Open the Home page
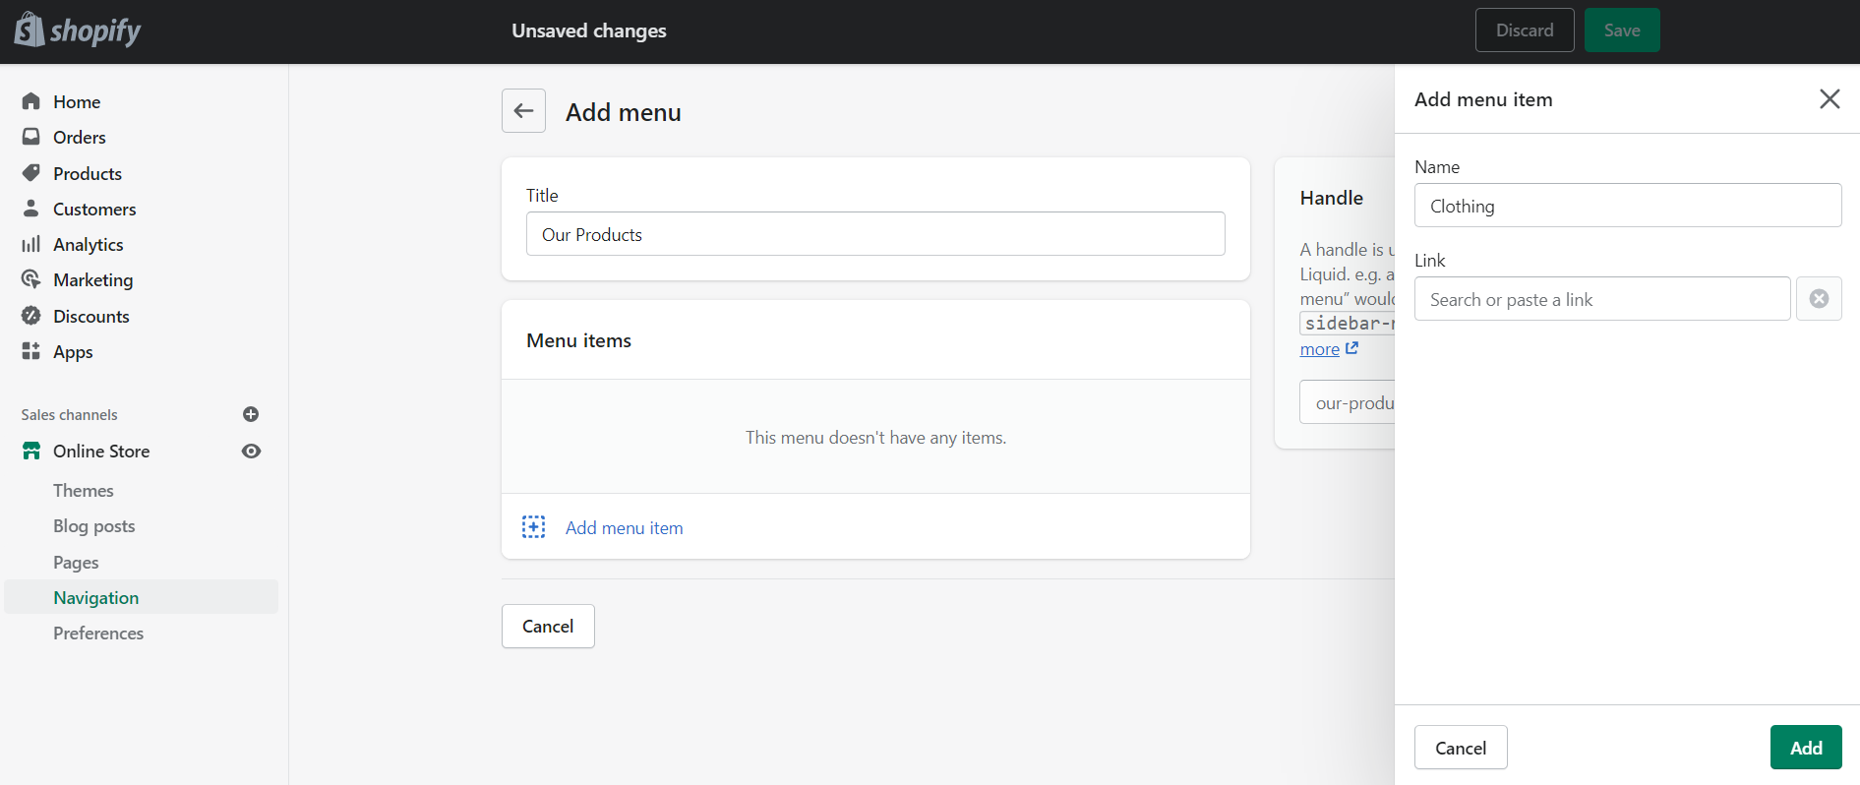Image resolution: width=1860 pixels, height=785 pixels. coord(77,101)
